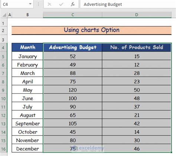Image resolution: width=176 pixels, height=156 pixels.
Task: Click July's products sold value 37
Action: click(137, 107)
